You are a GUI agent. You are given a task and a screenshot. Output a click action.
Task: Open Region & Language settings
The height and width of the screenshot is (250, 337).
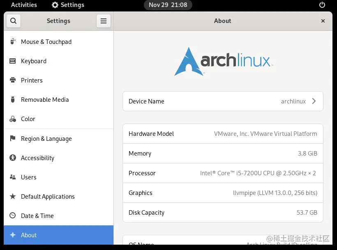[x=58, y=139]
